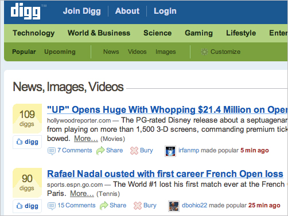Filter by Images
Image resolution: width=288 pixels, height=216 pixels.
(x=166, y=52)
